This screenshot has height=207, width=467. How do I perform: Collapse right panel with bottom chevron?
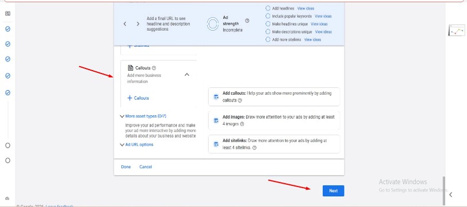coord(450,194)
